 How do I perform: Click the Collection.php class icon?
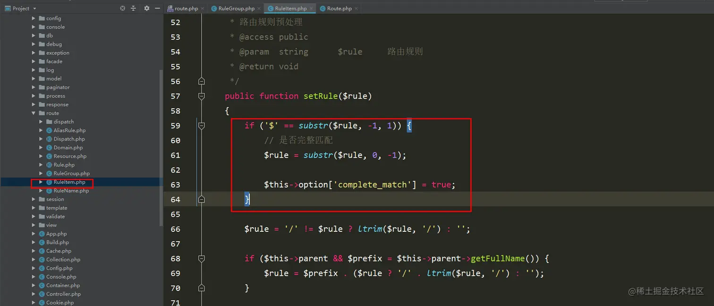tap(42, 260)
